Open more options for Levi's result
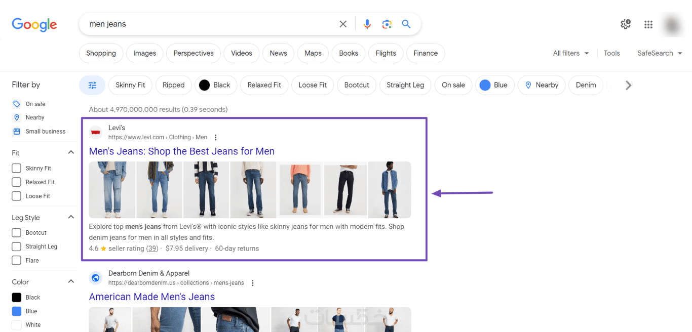This screenshot has width=692, height=332. click(x=216, y=138)
